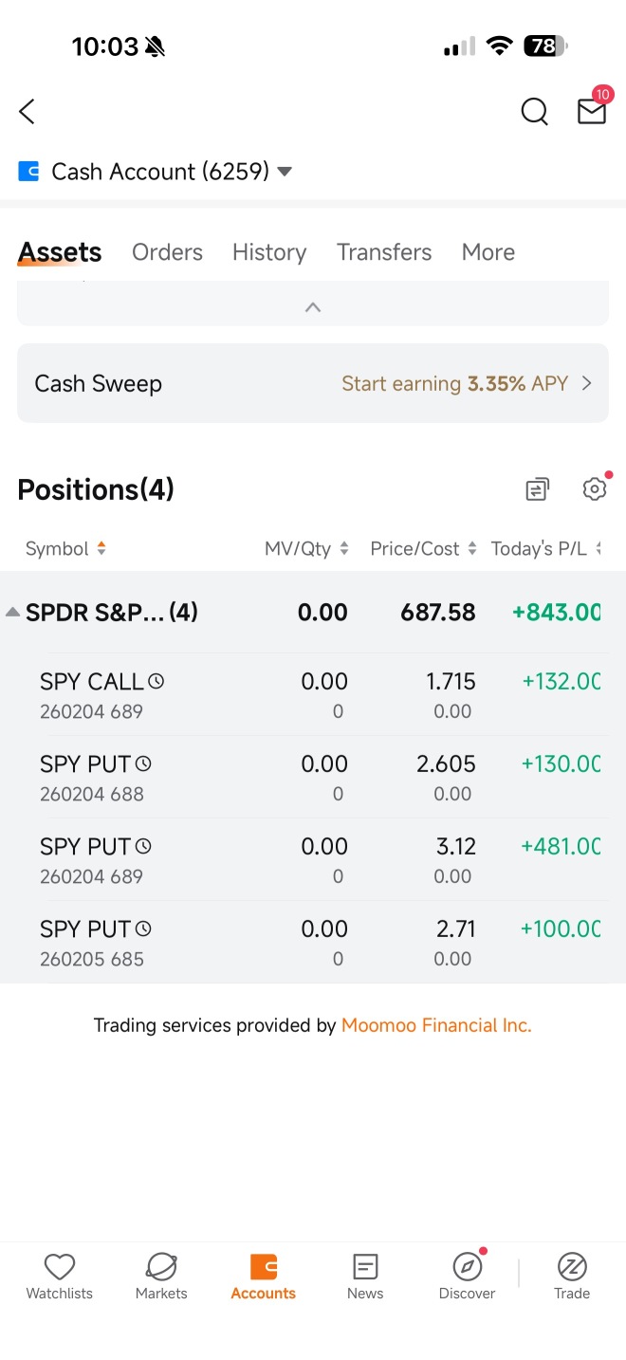Collapse the assets summary chevron
626x1360 pixels.
click(313, 307)
